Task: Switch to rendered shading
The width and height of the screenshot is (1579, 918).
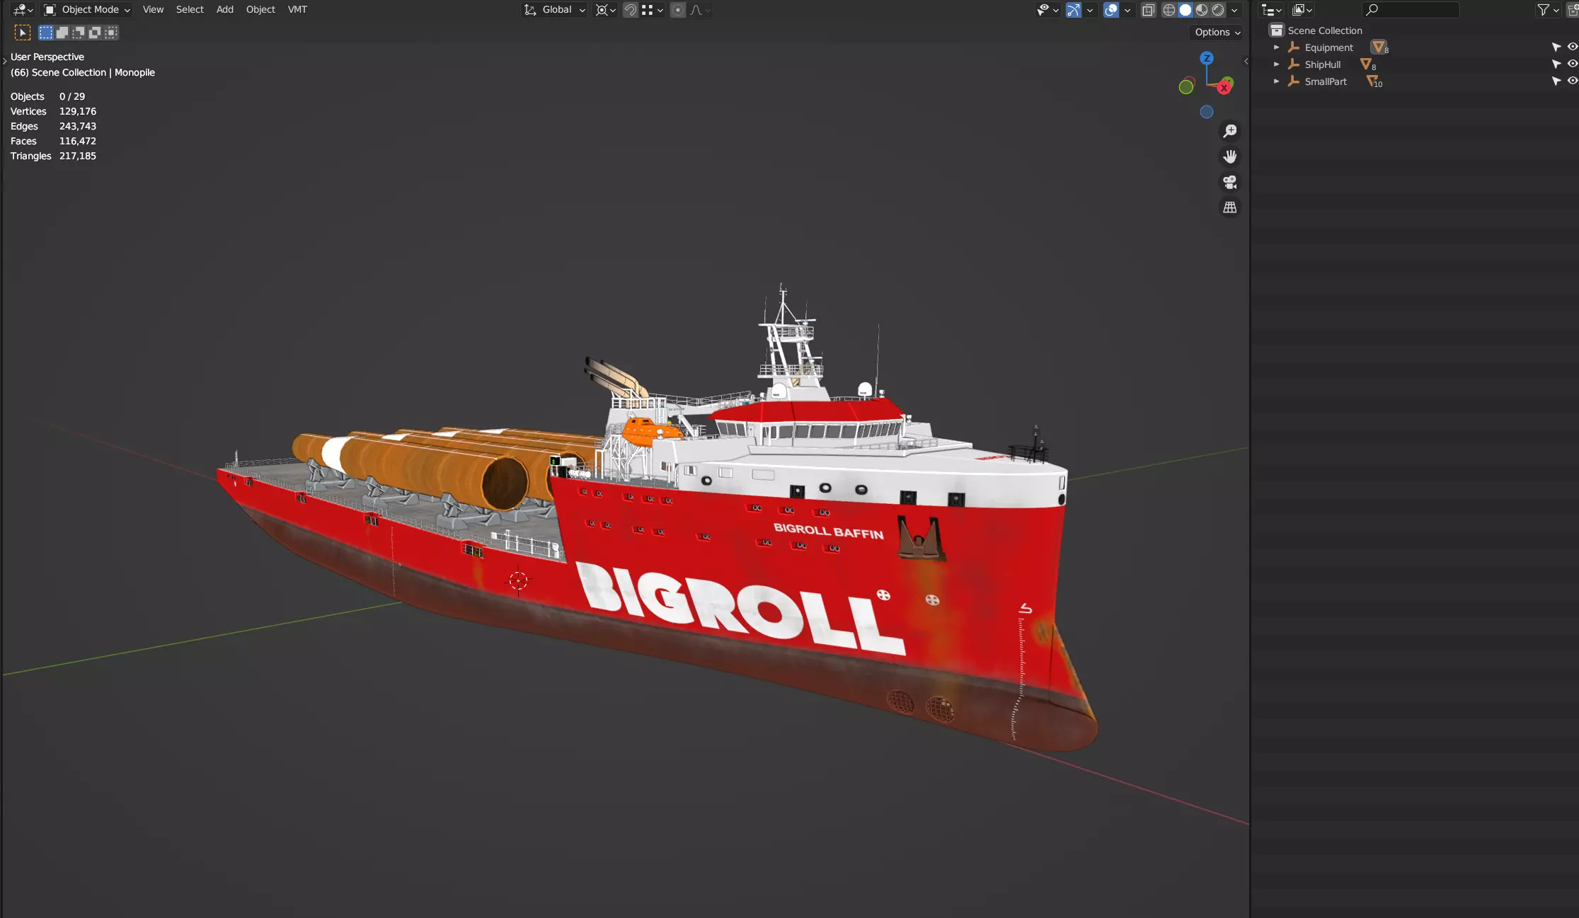Action: coord(1218,10)
